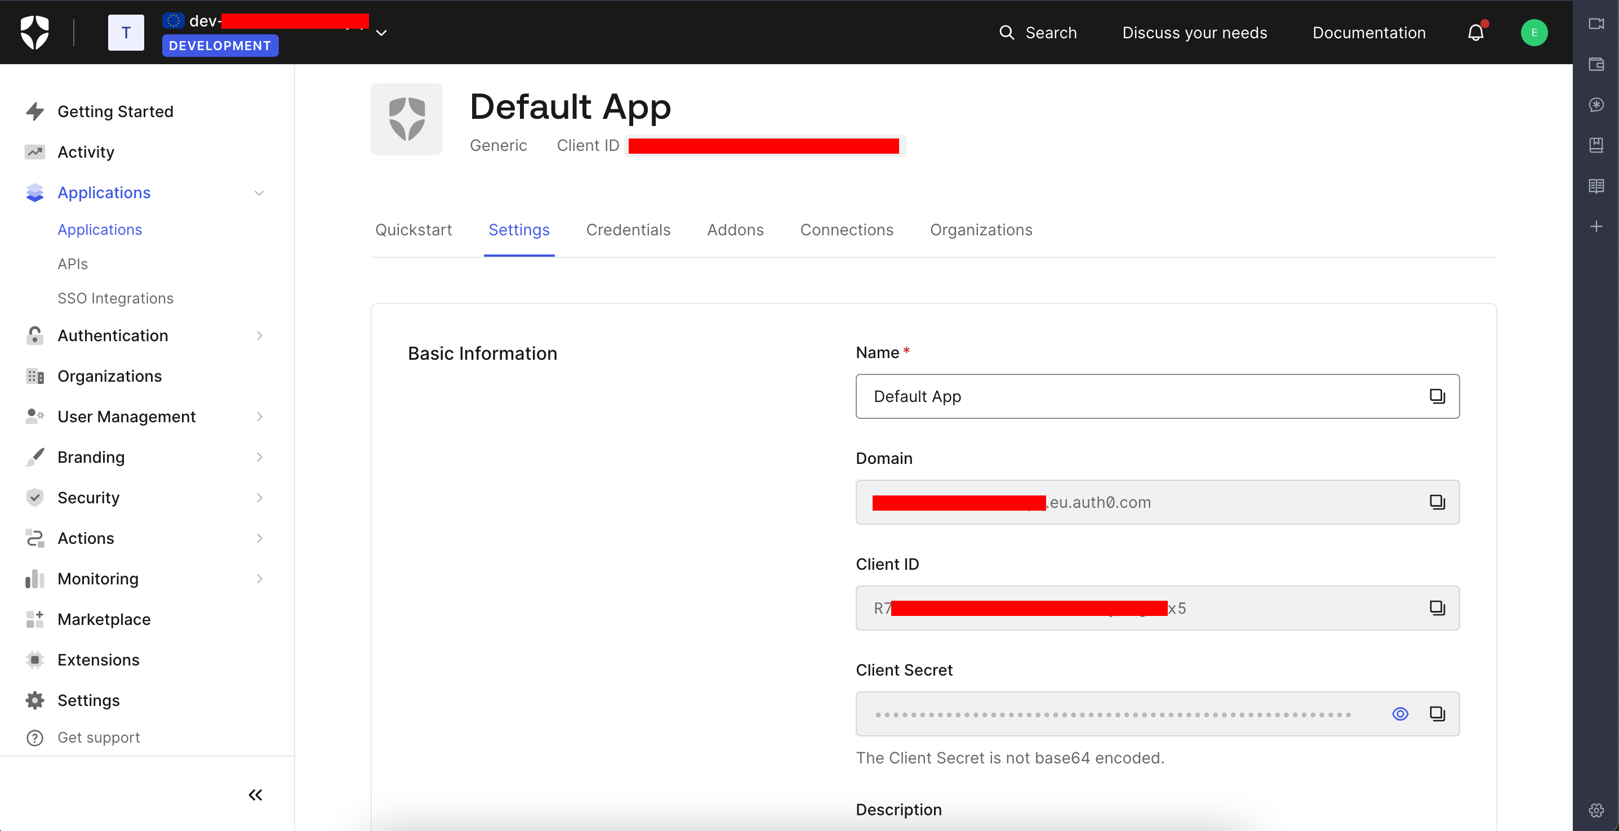The image size is (1619, 831).
Task: Click the Domain read-only field
Action: 1157,503
